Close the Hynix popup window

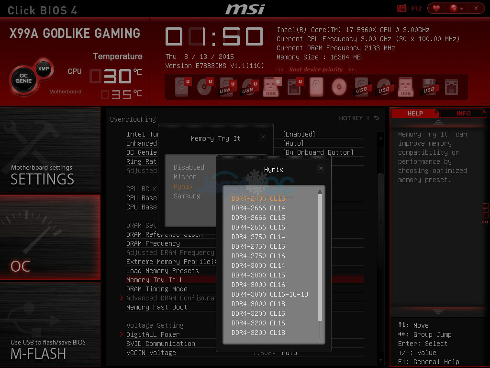[x=321, y=168]
